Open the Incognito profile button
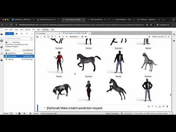Viewport: 176px width, 132px height. point(163,25)
